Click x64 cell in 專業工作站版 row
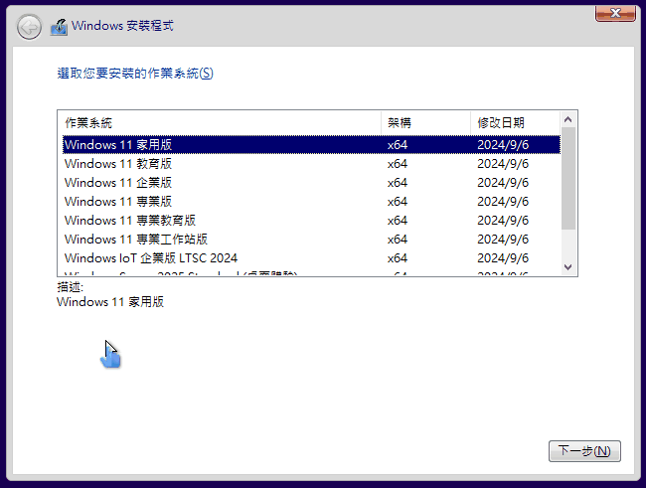This screenshot has height=488, width=646. tap(398, 240)
